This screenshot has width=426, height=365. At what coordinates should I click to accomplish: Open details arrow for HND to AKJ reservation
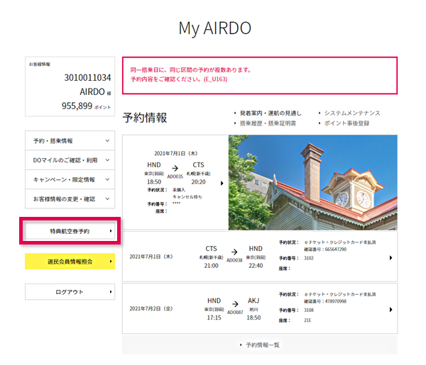click(x=390, y=310)
